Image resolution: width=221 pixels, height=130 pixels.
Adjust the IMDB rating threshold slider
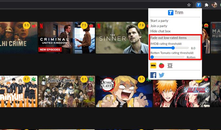(x=170, y=48)
